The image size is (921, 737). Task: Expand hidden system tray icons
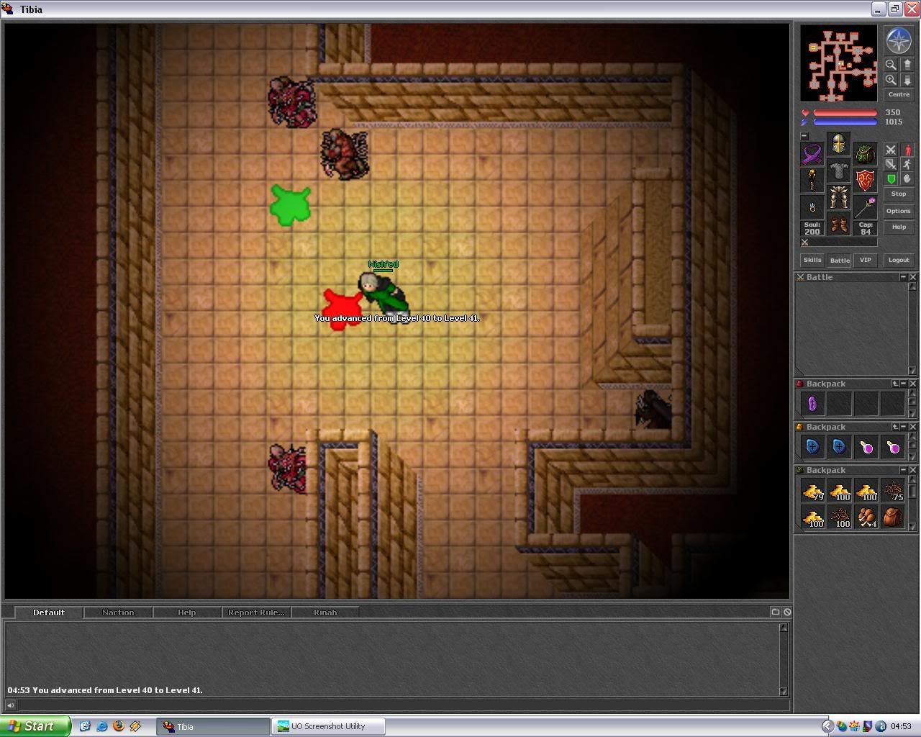click(x=827, y=726)
